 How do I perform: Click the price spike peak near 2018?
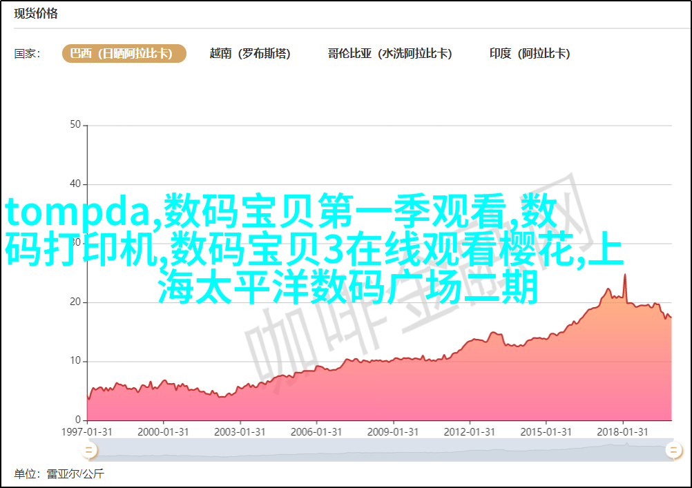625,275
